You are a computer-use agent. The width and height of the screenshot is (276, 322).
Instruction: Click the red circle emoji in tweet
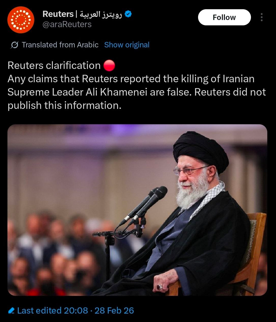click(x=109, y=66)
